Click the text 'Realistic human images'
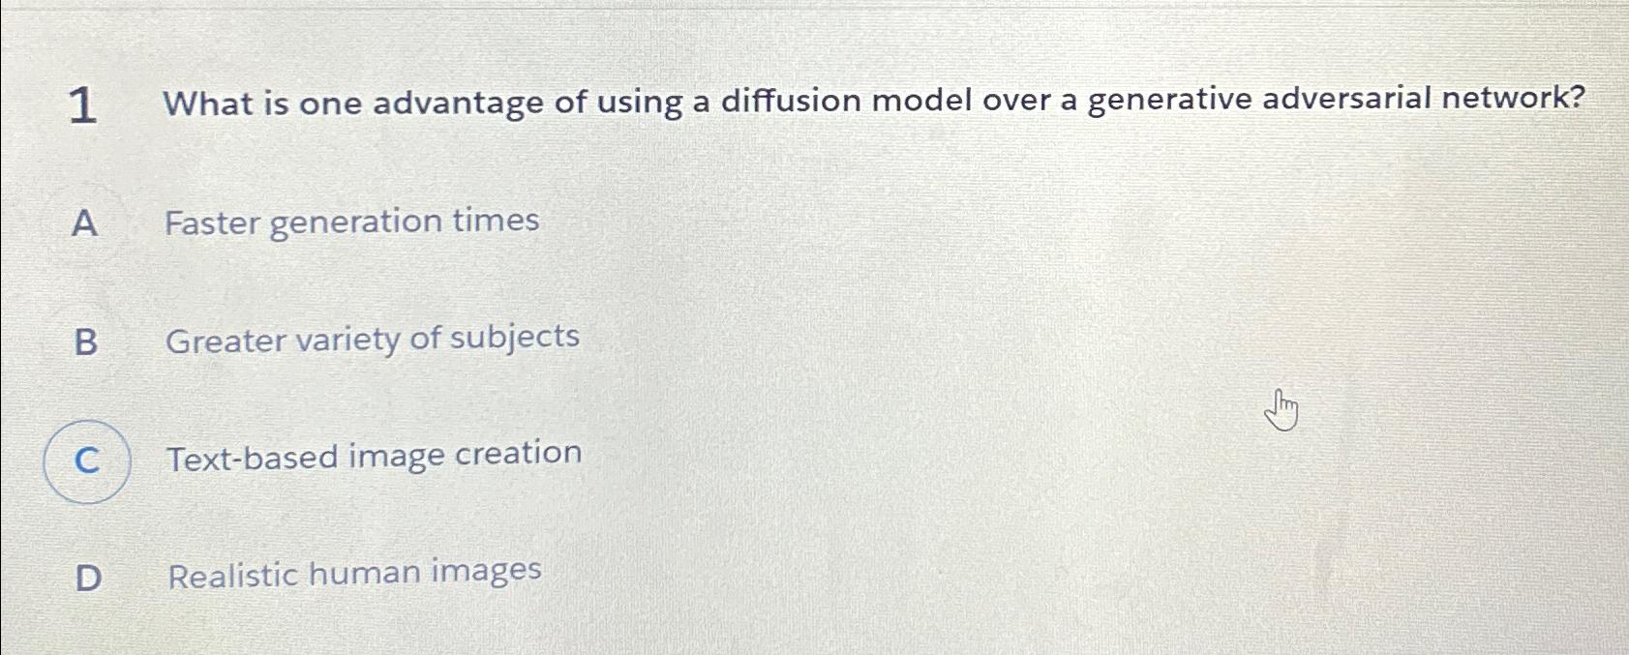The width and height of the screenshot is (1629, 655). coord(351,574)
